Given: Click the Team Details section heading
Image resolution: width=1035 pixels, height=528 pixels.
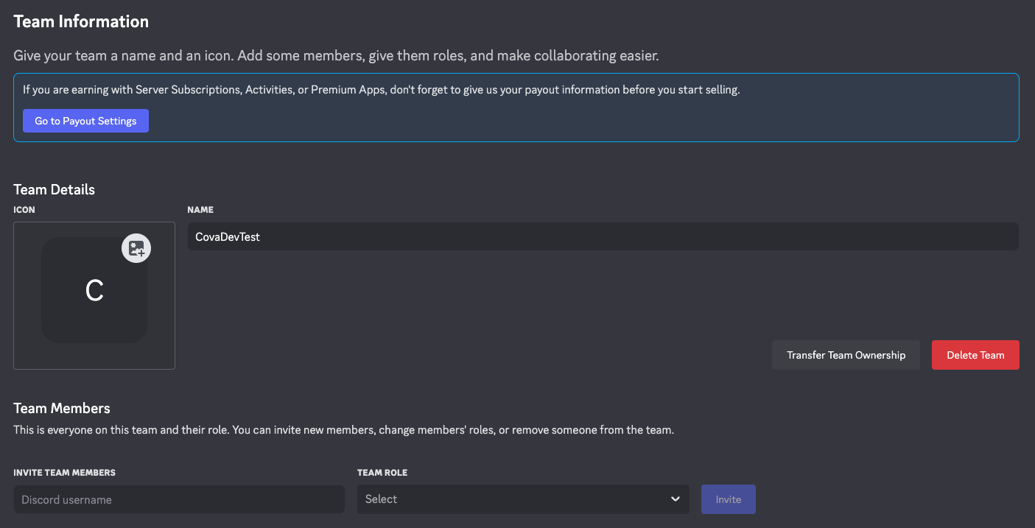Looking at the screenshot, I should coord(55,189).
